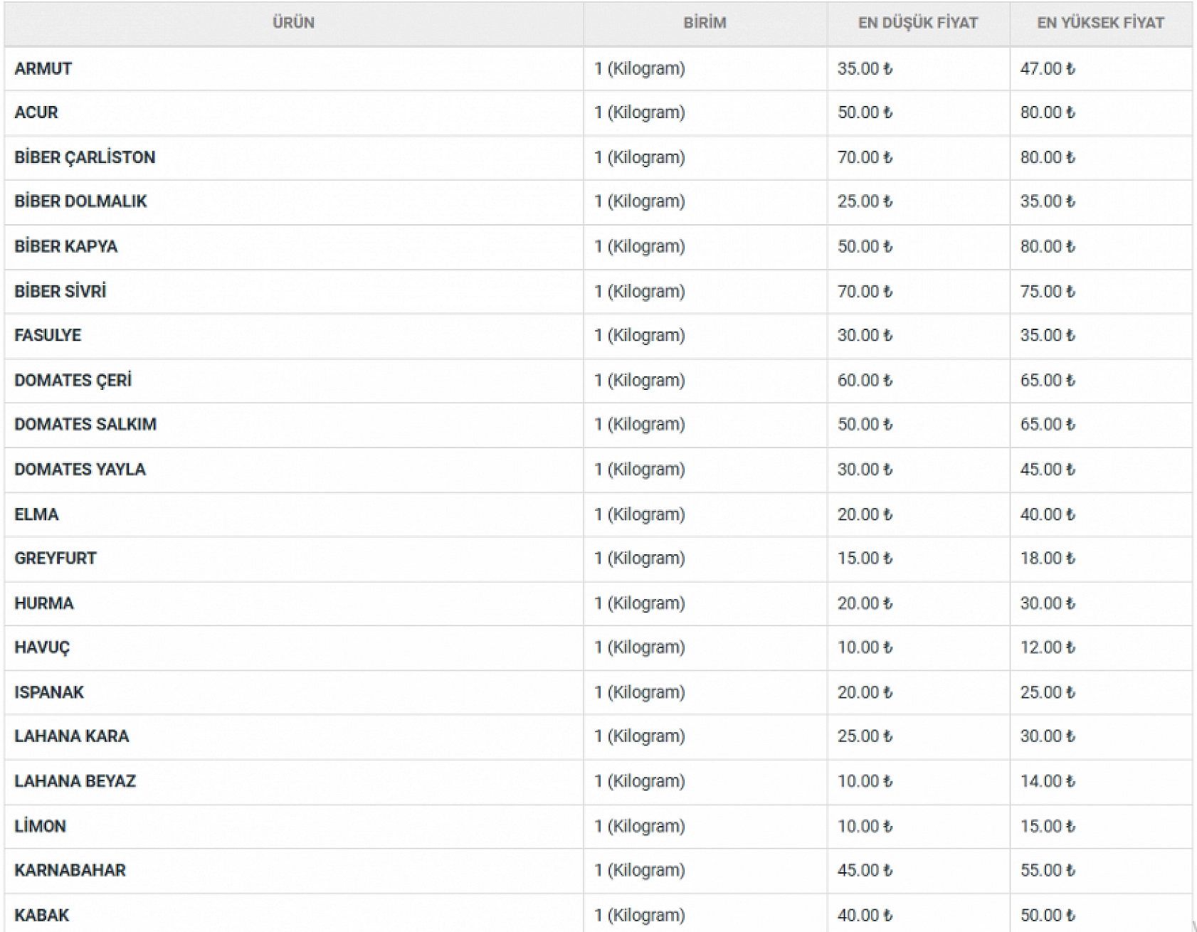The height and width of the screenshot is (932, 1197).
Task: Select the EN YÜKSEK FİYAT header
Action: (1100, 23)
